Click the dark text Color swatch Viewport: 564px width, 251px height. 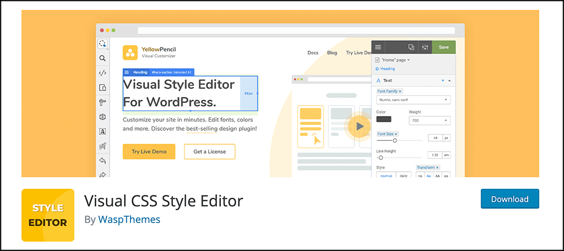coord(384,119)
